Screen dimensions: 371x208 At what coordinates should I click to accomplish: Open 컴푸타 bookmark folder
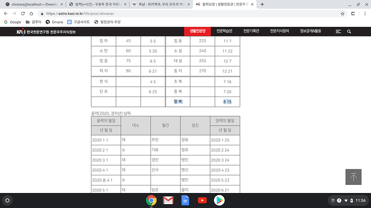[33, 22]
